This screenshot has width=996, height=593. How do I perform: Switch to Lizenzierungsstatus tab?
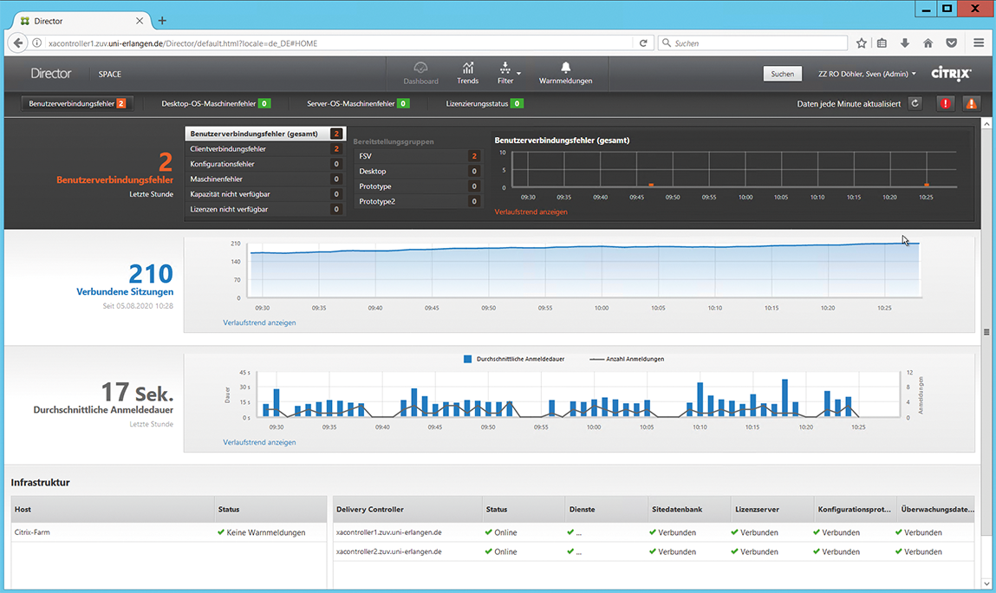485,103
